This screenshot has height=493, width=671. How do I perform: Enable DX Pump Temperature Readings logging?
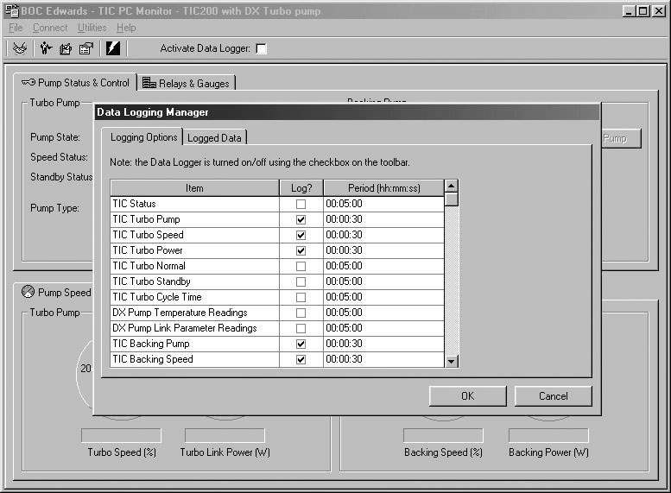point(301,313)
